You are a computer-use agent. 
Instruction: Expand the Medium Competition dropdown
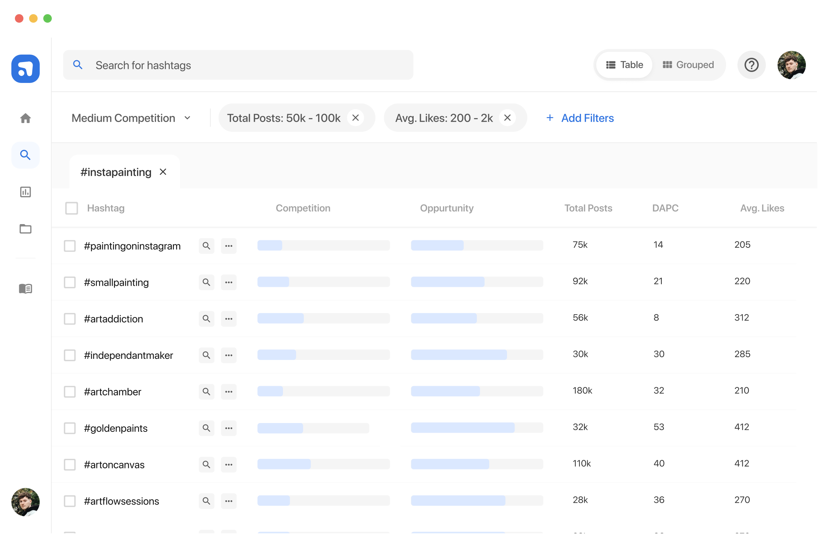[x=188, y=118]
